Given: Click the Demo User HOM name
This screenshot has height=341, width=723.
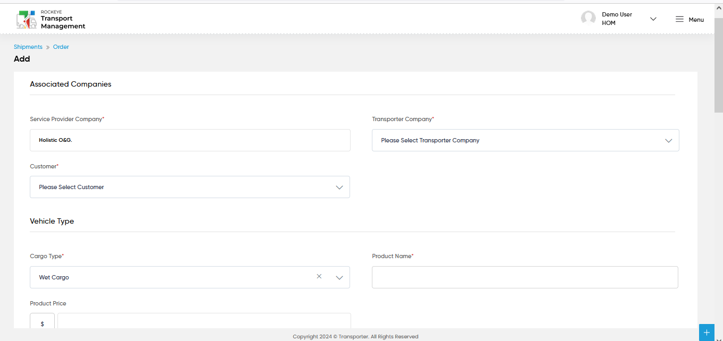Looking at the screenshot, I should point(617,19).
